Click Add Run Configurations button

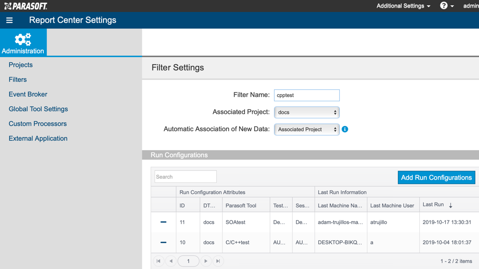[436, 178]
